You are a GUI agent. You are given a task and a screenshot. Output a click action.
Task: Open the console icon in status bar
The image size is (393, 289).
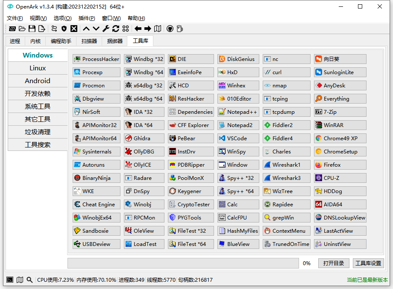pyautogui.click(x=10, y=280)
